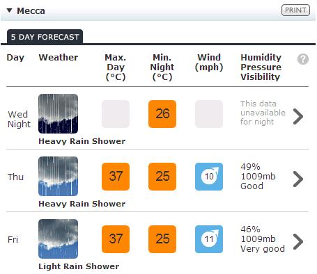Click the Mecca location heading
Screen dimensions: 317x274
coord(31,11)
